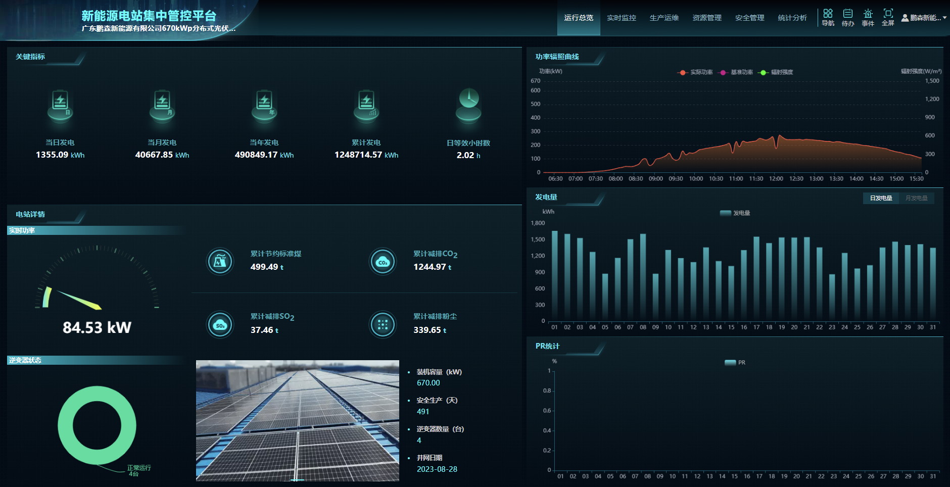This screenshot has width=950, height=487.
Task: Click the 37.46 t SO2 value
Action: [264, 330]
